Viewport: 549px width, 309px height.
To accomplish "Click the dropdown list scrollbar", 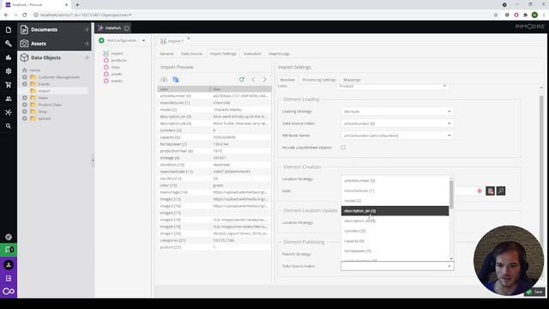I will click(451, 195).
